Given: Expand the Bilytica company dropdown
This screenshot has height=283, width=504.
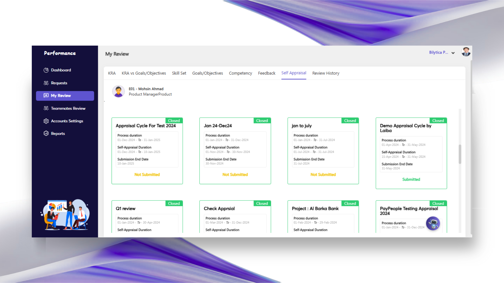Looking at the screenshot, I should (x=438, y=52).
